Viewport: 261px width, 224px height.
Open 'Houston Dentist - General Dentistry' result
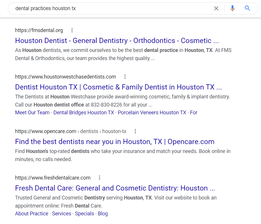pos(117,41)
